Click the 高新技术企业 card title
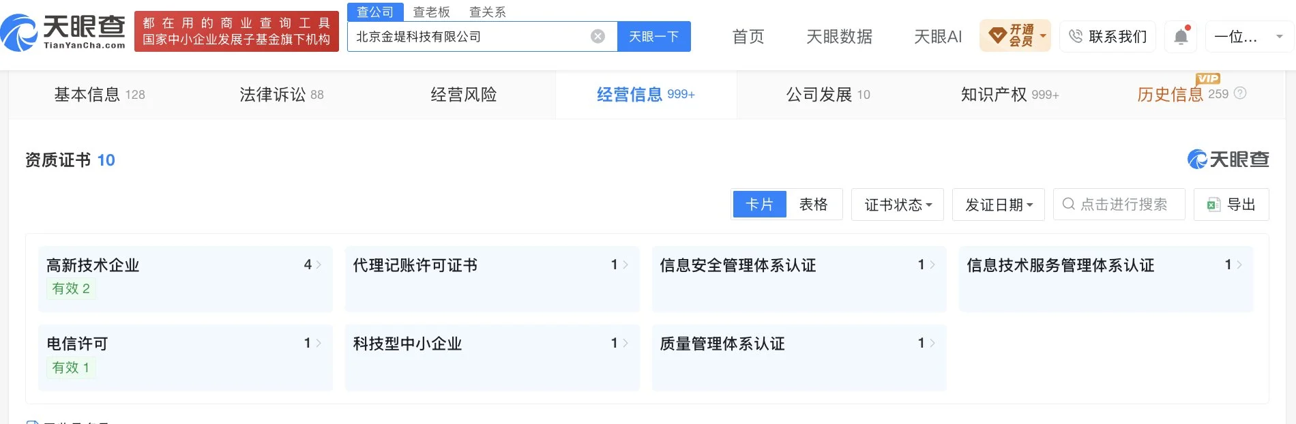Screen dimensions: 1296x424 [93, 265]
